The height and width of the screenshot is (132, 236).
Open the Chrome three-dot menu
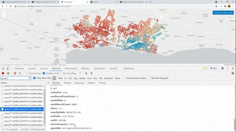233,6
